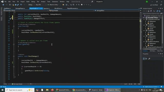Click the Find in Files folder icon
164x92 pixels.
point(63,5)
